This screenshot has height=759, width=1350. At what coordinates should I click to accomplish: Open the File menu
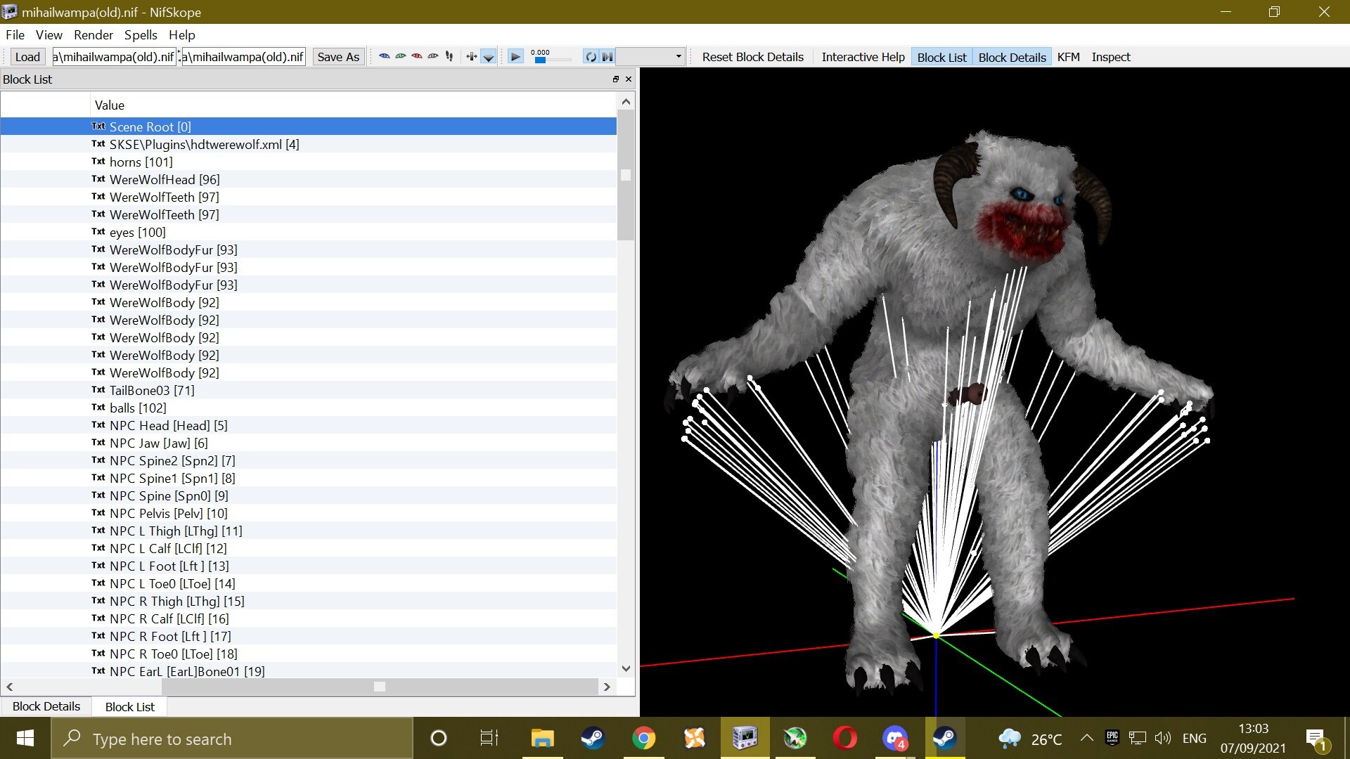point(15,34)
